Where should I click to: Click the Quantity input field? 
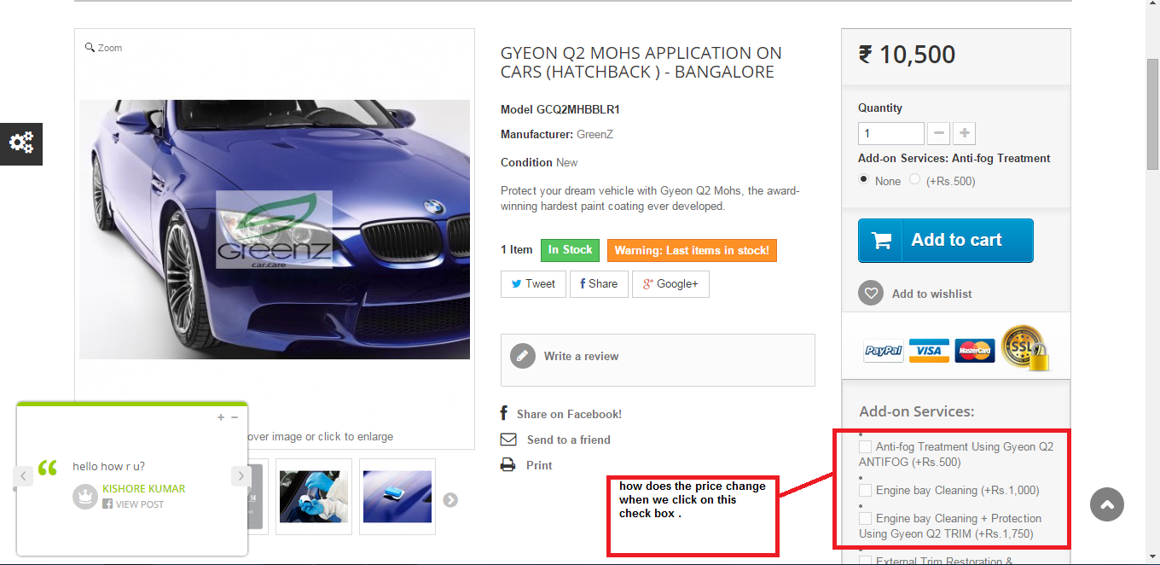pyautogui.click(x=891, y=133)
